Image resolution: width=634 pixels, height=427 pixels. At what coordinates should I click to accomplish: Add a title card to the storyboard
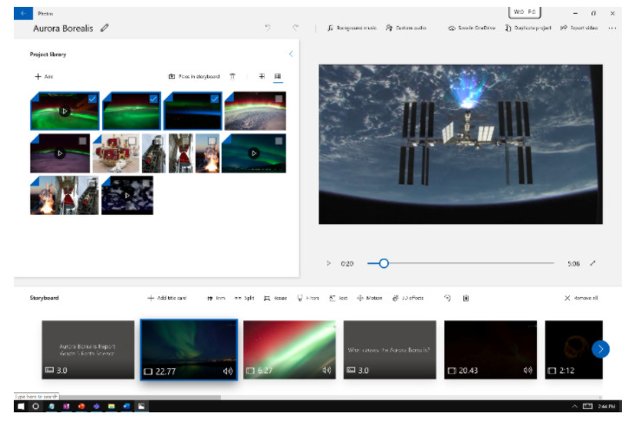[167, 298]
